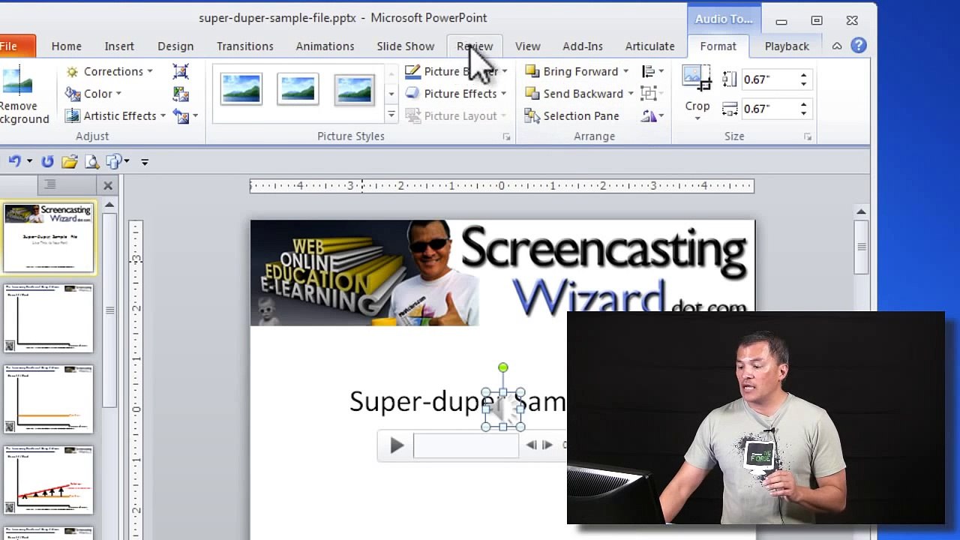This screenshot has width=960, height=540.
Task: Expand the Bring Forward dropdown arrow
Action: (x=625, y=71)
